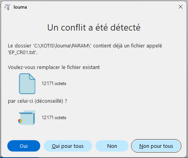Click the blue bar below dialog's bottom-left corner

(x=20, y=158)
